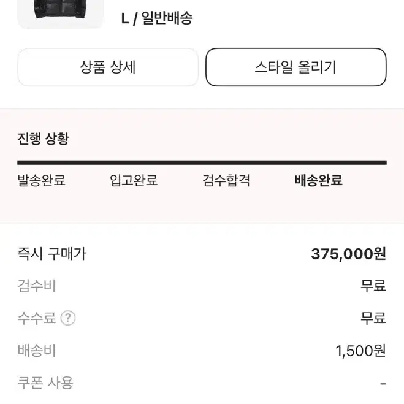The image size is (404, 404).
Task: Click the 무료 value for 수수료
Action: (x=373, y=318)
